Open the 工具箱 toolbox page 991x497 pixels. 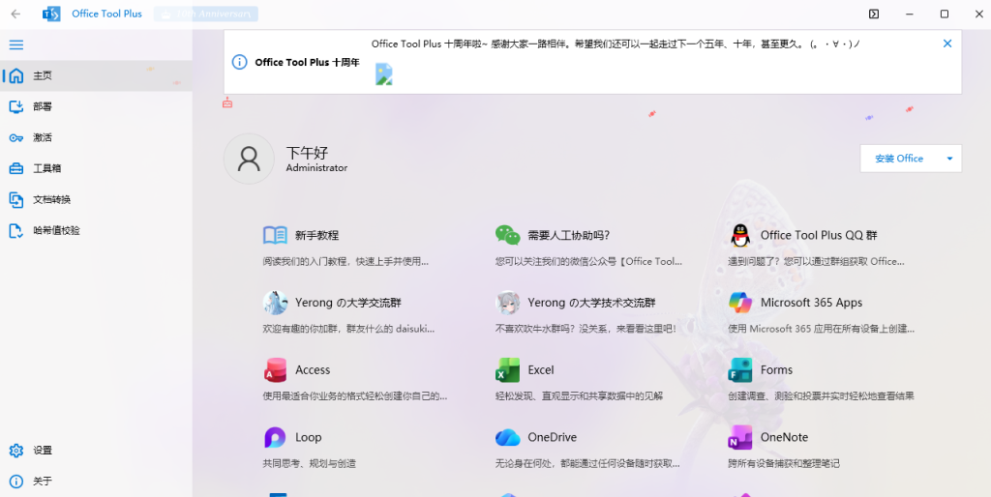point(96,168)
